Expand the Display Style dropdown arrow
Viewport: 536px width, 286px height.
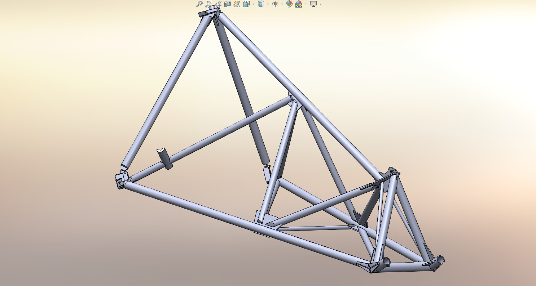(x=268, y=4)
